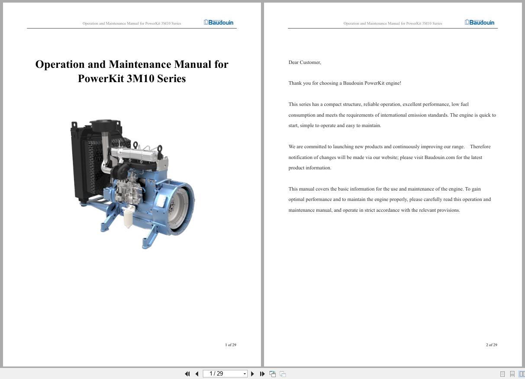Jump to the last page

tap(262, 373)
